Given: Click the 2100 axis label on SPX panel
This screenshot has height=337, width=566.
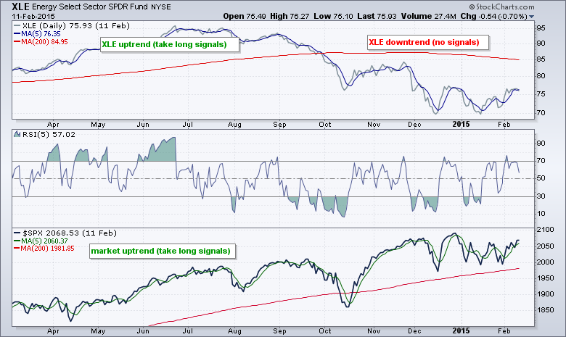Looking at the screenshot, I should [x=545, y=230].
